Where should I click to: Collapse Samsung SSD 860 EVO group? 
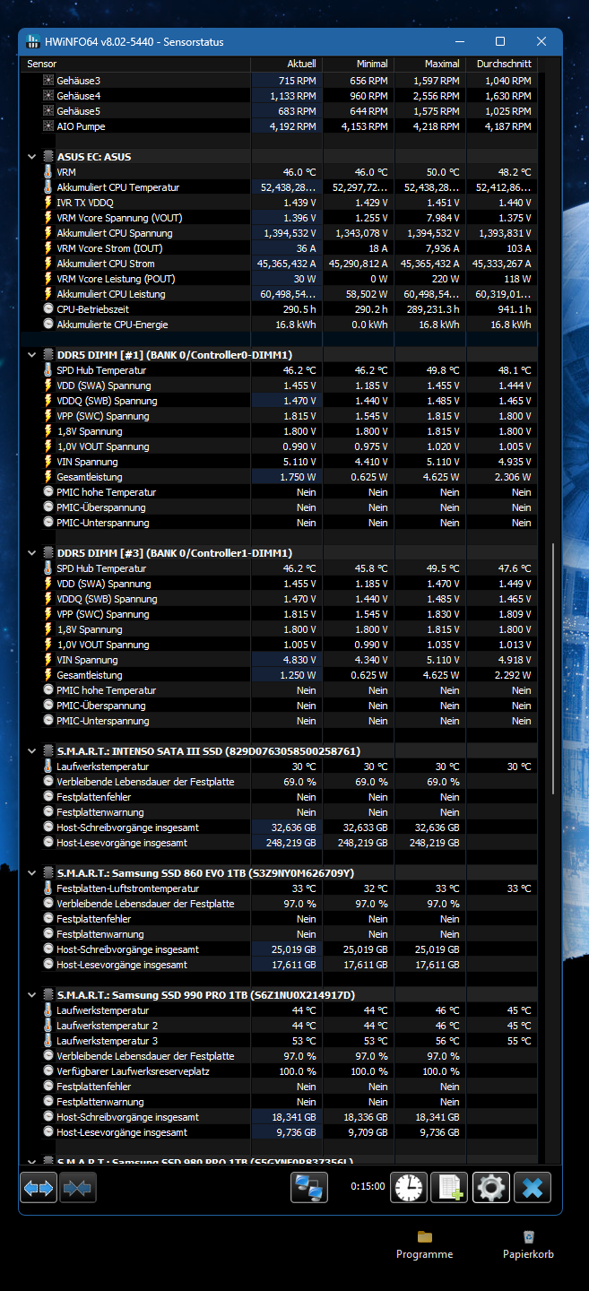32,873
